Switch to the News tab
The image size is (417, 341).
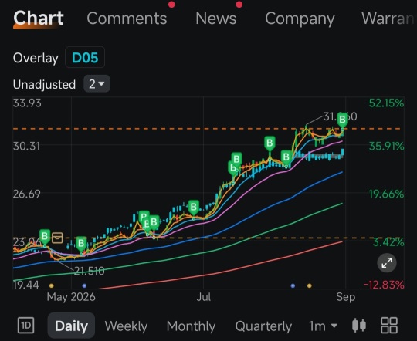point(216,19)
